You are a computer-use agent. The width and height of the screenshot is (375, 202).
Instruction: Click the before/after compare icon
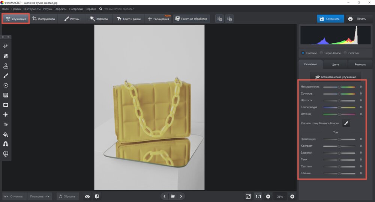coord(97,196)
